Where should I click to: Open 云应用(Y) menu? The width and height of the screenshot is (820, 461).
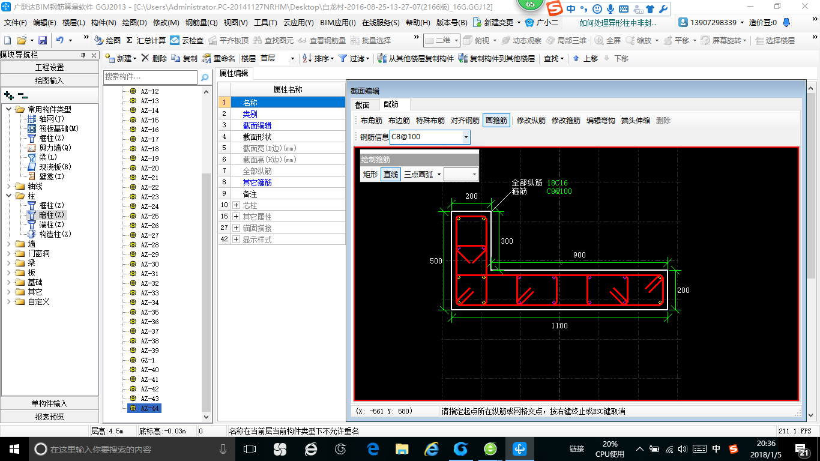[x=298, y=23]
